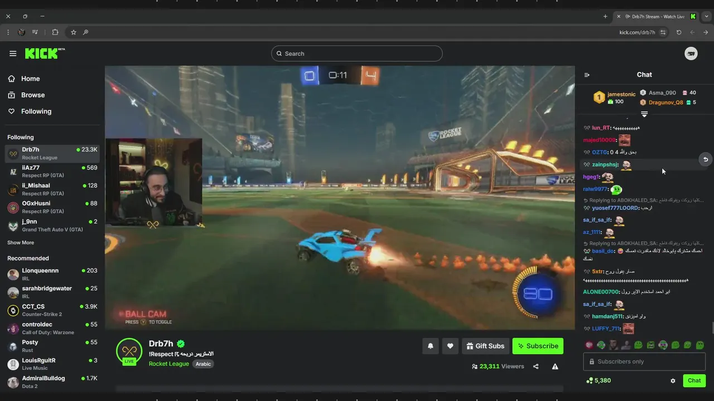The height and width of the screenshot is (401, 714).
Task: Open iiAz77 channel in Following list
Action: pos(52,172)
